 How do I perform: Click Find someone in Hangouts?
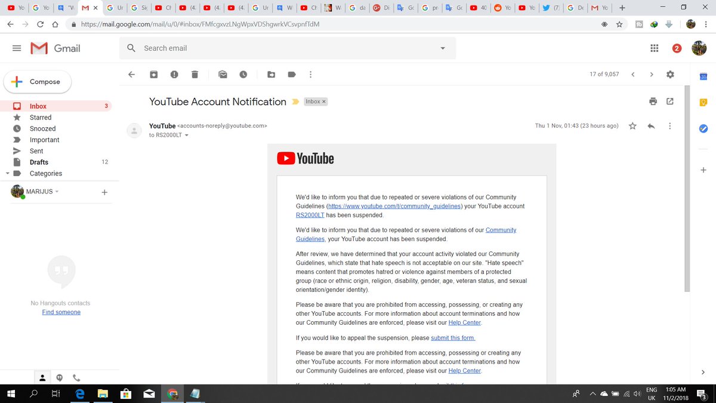(61, 312)
